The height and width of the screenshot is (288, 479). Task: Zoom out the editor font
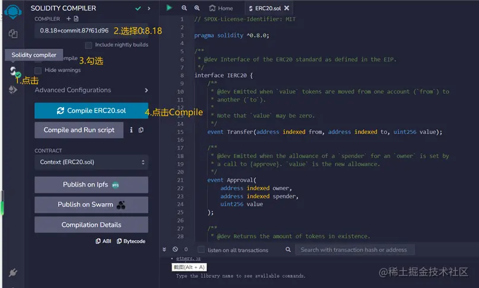point(184,8)
